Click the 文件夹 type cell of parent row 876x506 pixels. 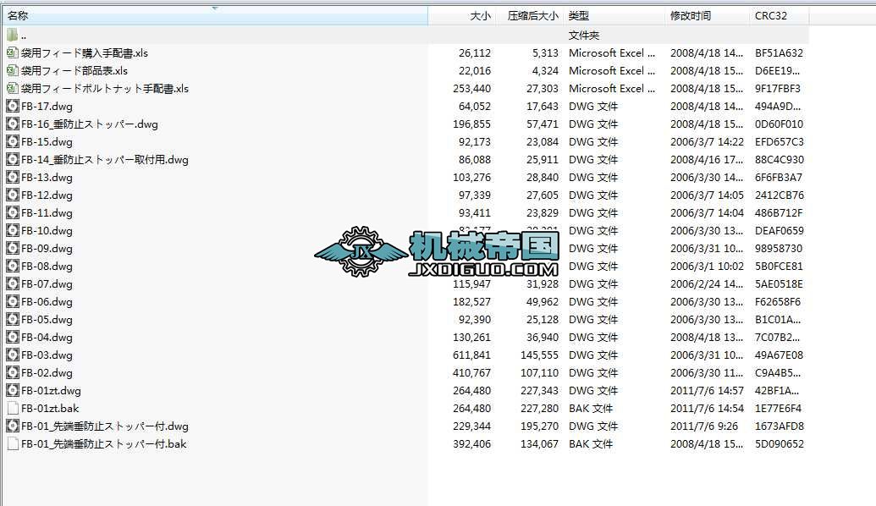pos(584,36)
